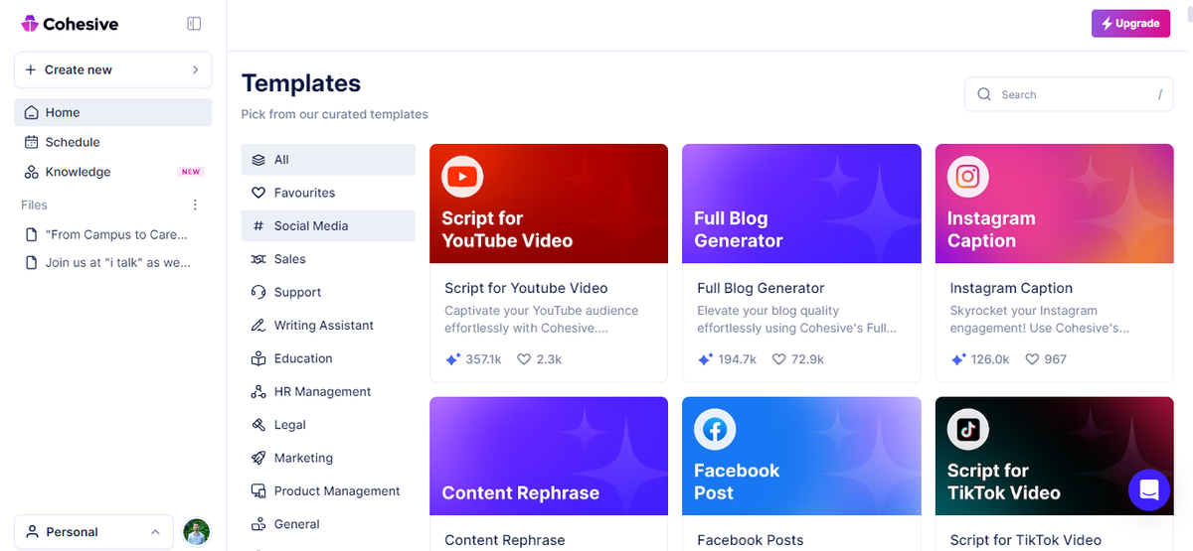Open the chat support bubble
1193x551 pixels.
click(x=1149, y=489)
